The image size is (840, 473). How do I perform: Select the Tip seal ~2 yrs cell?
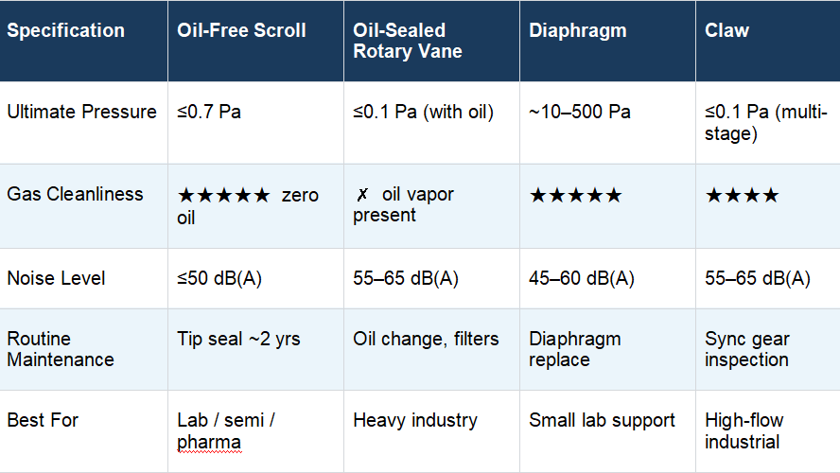pos(256,349)
